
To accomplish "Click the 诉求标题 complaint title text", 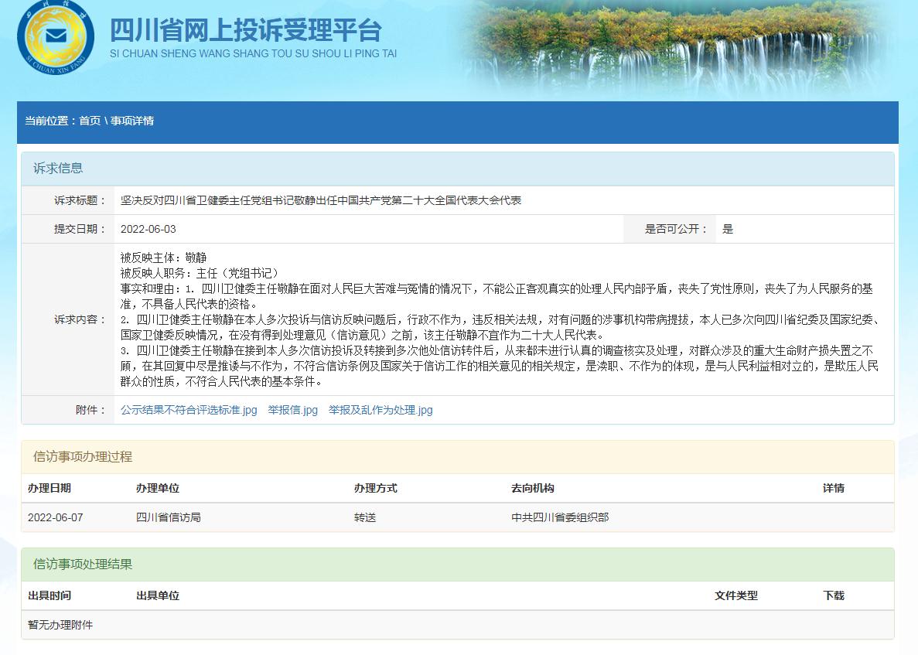I will (x=321, y=200).
